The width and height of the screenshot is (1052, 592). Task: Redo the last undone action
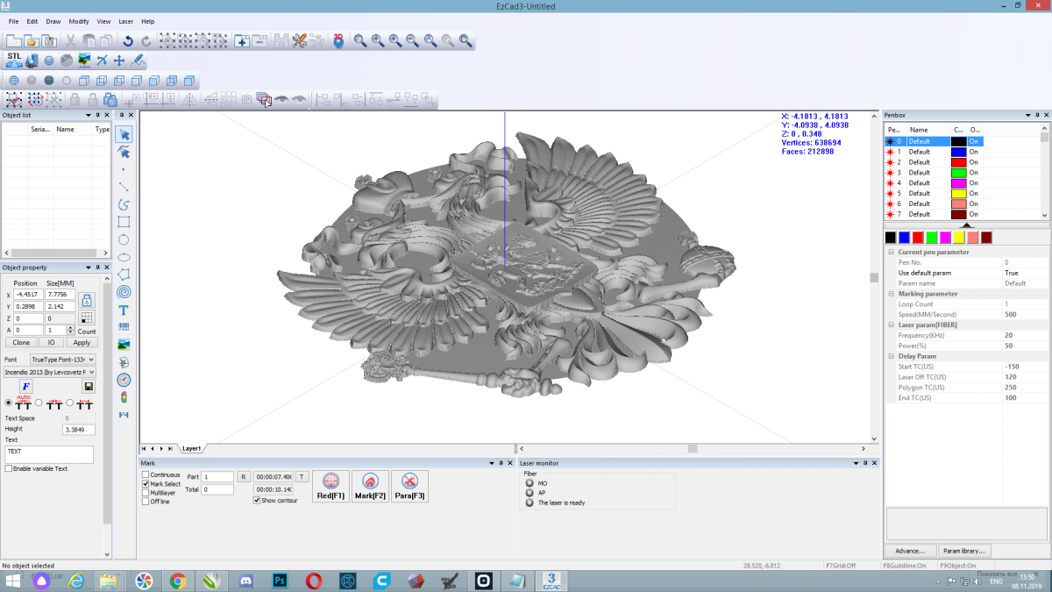[146, 40]
